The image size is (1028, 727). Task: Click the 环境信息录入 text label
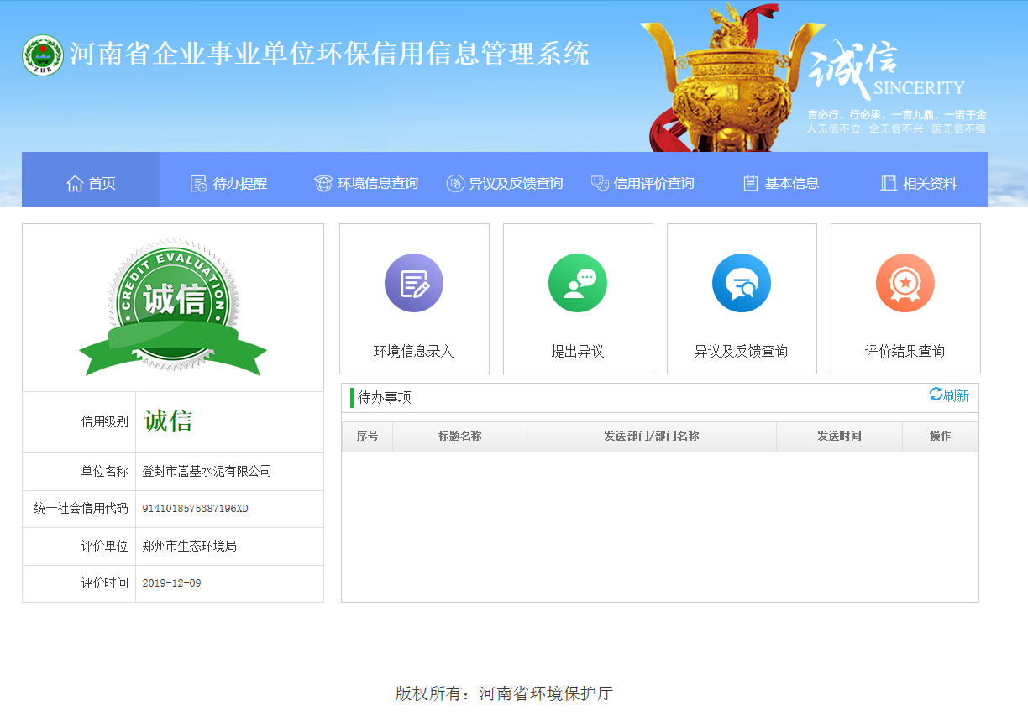point(414,352)
